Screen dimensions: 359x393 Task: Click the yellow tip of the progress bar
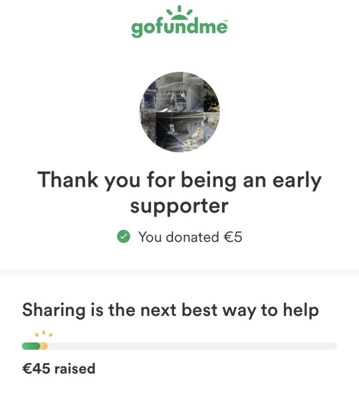(44, 346)
